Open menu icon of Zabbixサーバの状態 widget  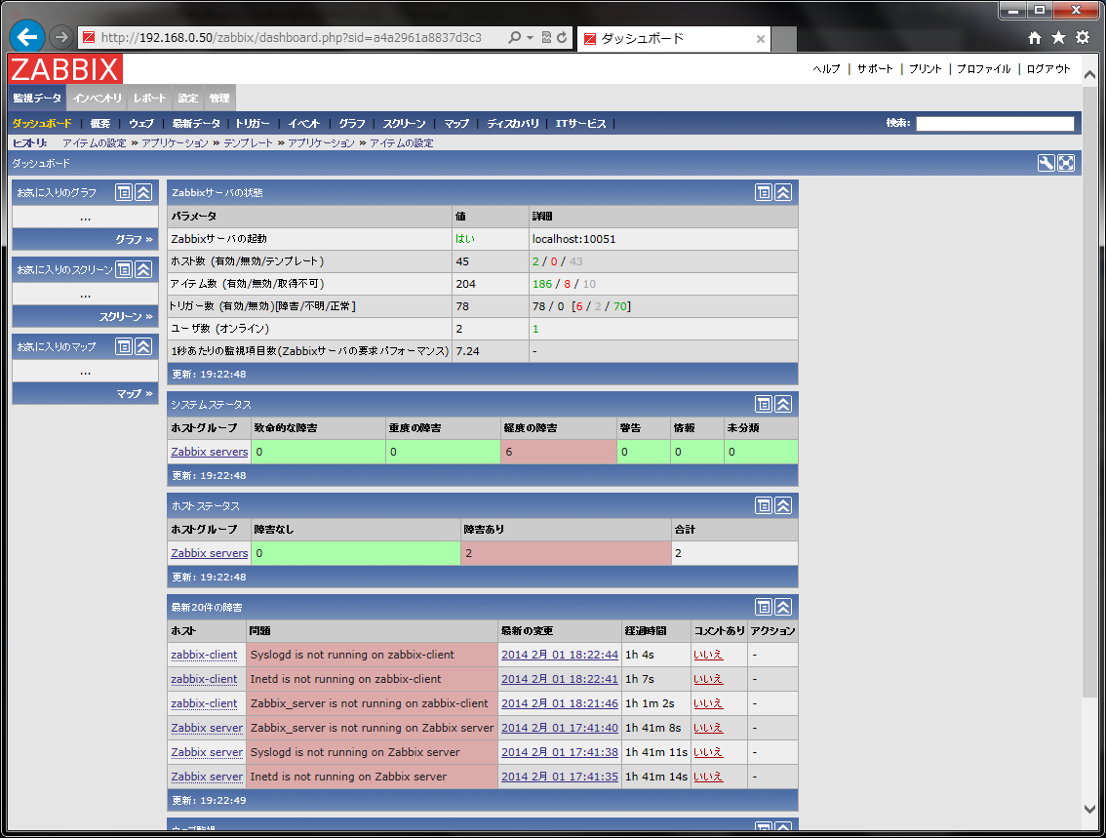click(764, 192)
